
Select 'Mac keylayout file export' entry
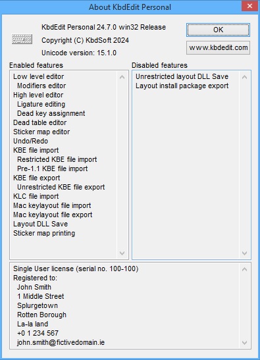(53, 215)
